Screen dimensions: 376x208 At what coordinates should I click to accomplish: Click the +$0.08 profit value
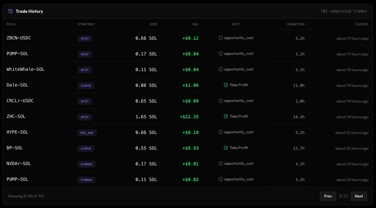(190, 101)
